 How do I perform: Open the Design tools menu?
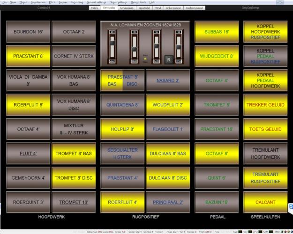coord(138,2)
